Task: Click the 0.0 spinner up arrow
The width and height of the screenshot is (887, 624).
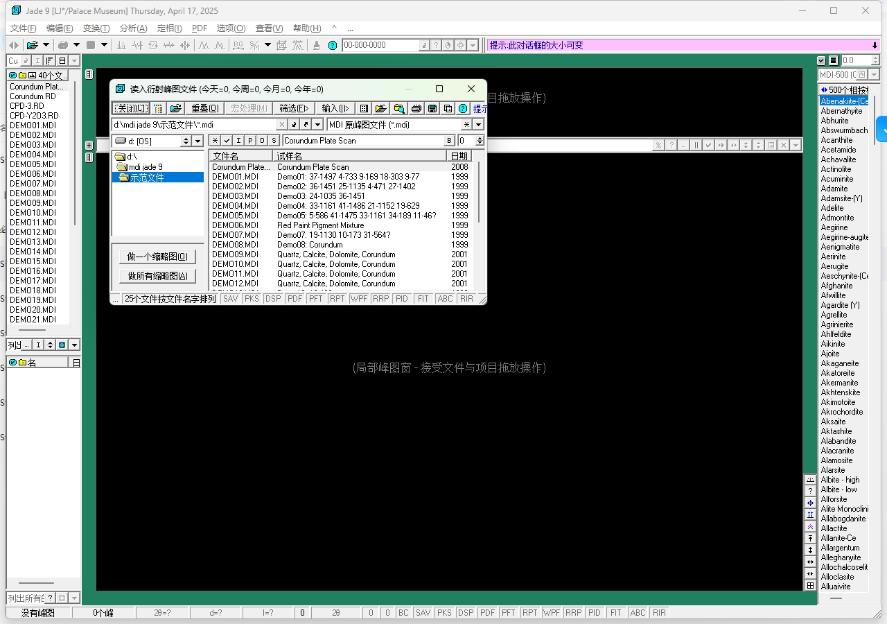Action: click(875, 58)
